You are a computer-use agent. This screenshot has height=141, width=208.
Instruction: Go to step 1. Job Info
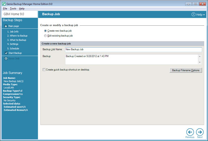tap(13, 32)
